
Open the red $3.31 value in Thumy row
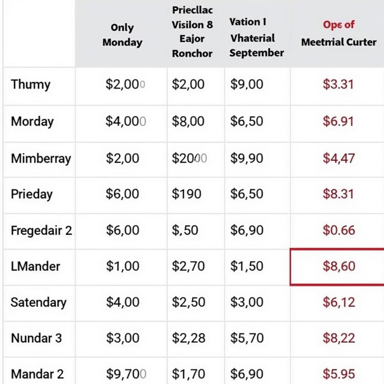(338, 84)
